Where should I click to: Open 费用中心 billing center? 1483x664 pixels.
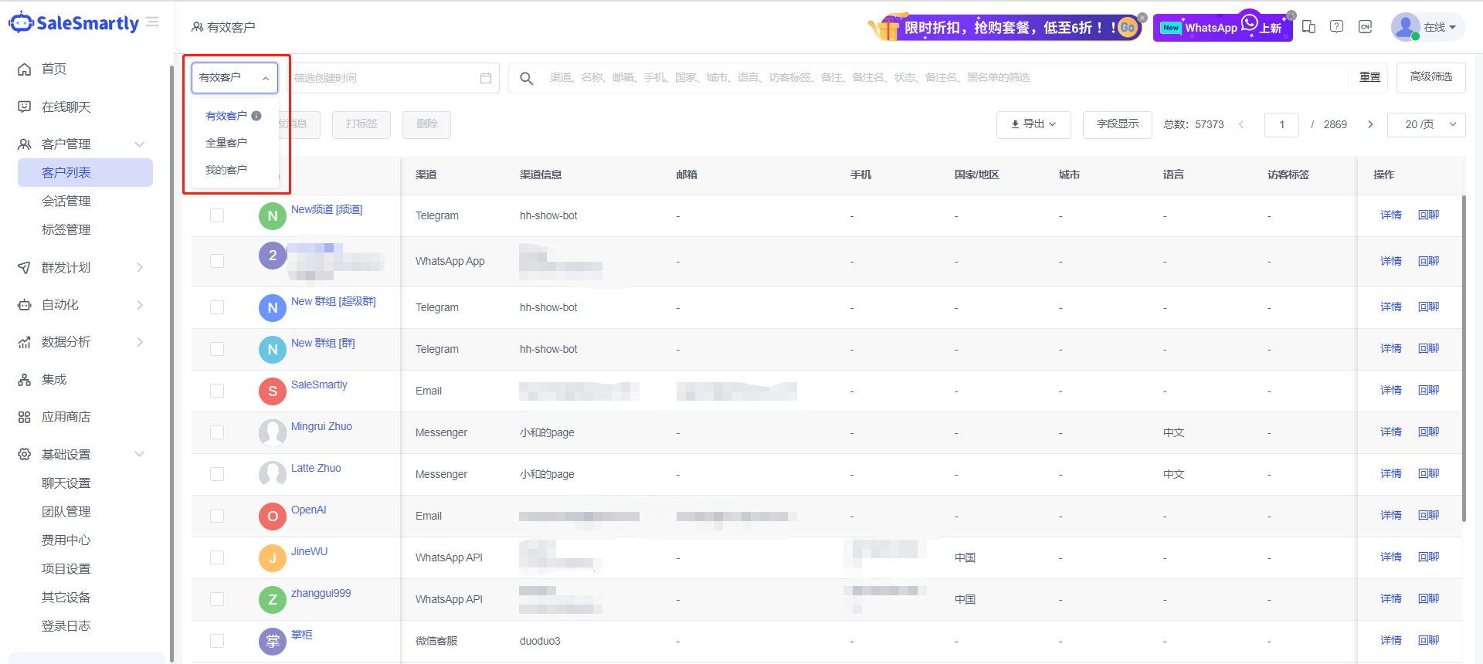point(66,540)
